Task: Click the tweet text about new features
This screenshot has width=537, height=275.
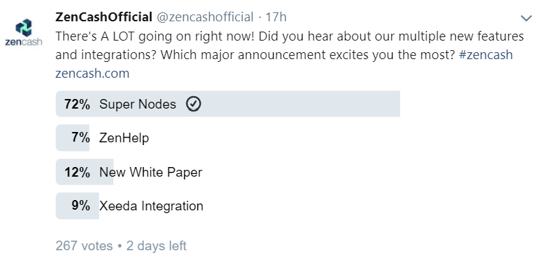Action: pos(289,45)
